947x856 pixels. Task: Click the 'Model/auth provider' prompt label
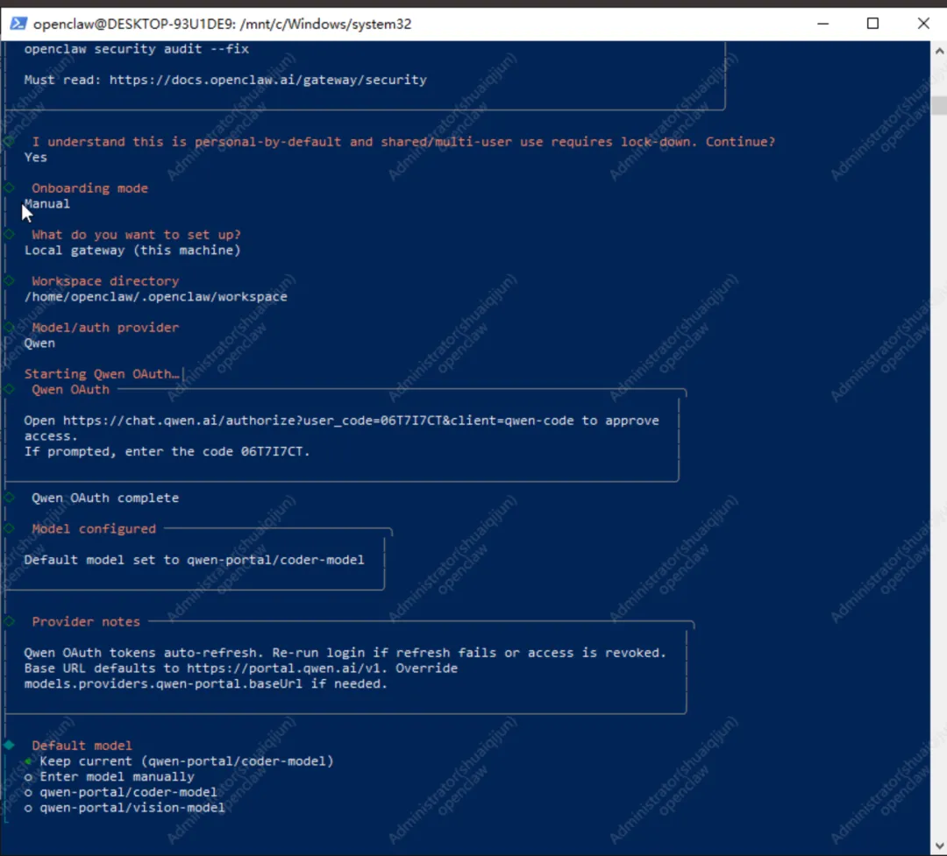[x=106, y=328]
